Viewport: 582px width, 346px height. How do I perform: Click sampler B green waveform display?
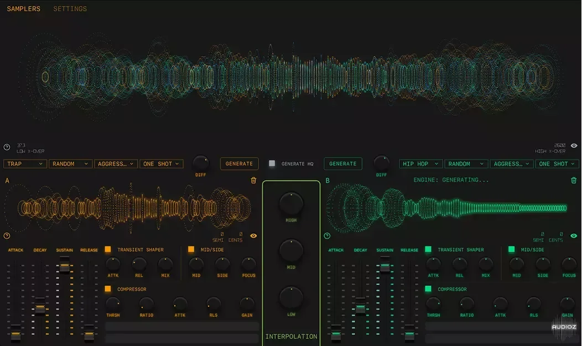pyautogui.click(x=447, y=208)
